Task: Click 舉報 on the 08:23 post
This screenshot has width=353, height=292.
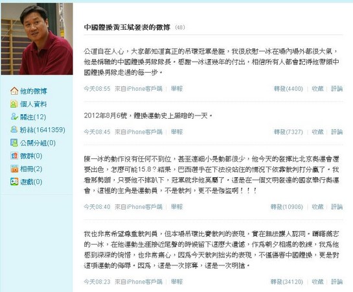Action: click(177, 282)
